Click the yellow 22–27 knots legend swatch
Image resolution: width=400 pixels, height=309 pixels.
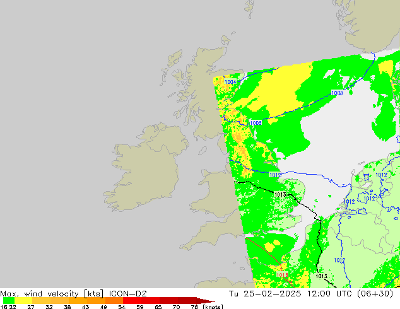(x=23, y=301)
